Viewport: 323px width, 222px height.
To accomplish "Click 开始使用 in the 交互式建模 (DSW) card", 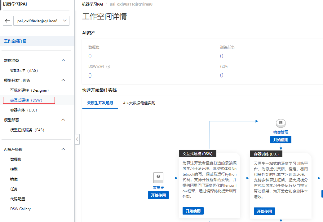I will 193,211.
